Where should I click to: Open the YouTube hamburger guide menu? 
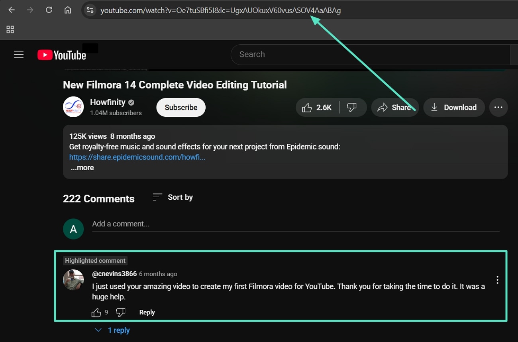[x=19, y=55]
